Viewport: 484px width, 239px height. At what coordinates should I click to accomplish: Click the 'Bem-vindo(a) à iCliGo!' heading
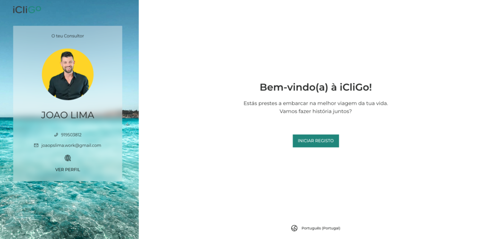pos(316,87)
